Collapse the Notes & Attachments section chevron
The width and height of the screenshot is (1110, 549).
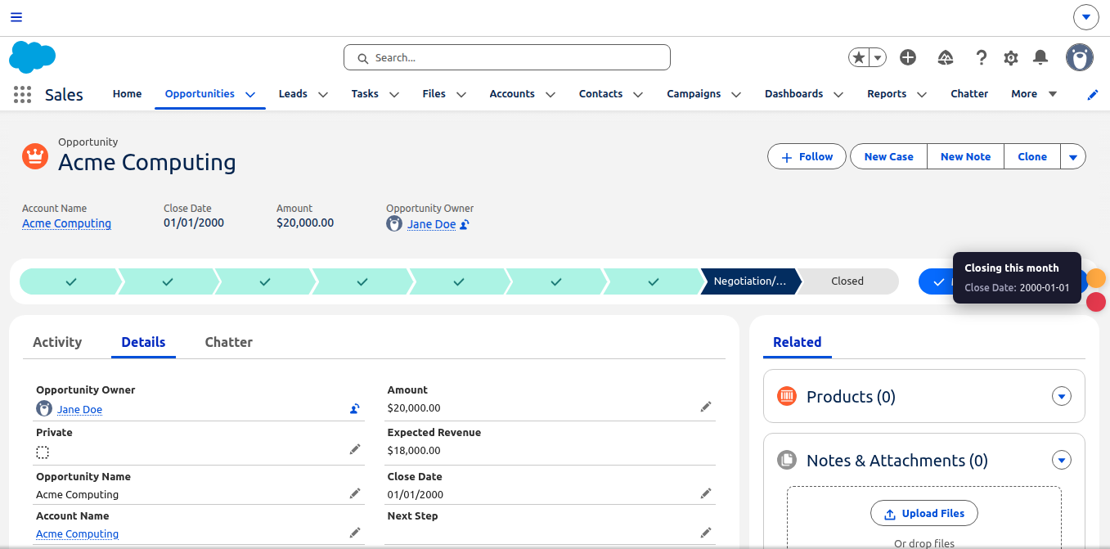(x=1061, y=460)
